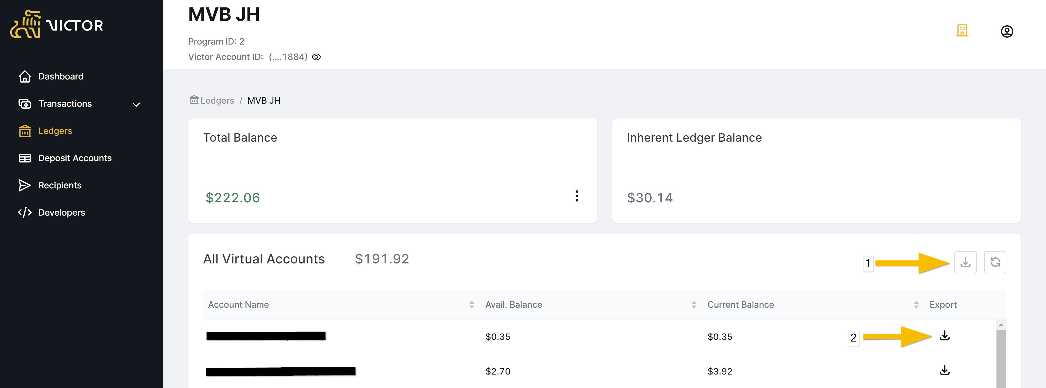
Task: Click the Victor logo in sidebar
Action: tap(56, 25)
